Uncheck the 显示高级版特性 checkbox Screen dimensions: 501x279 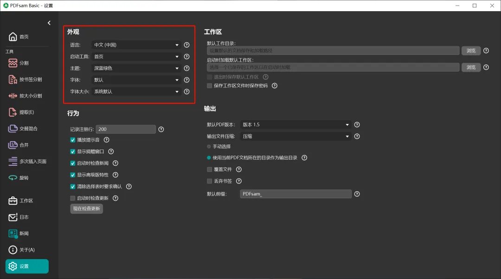[x=73, y=175]
